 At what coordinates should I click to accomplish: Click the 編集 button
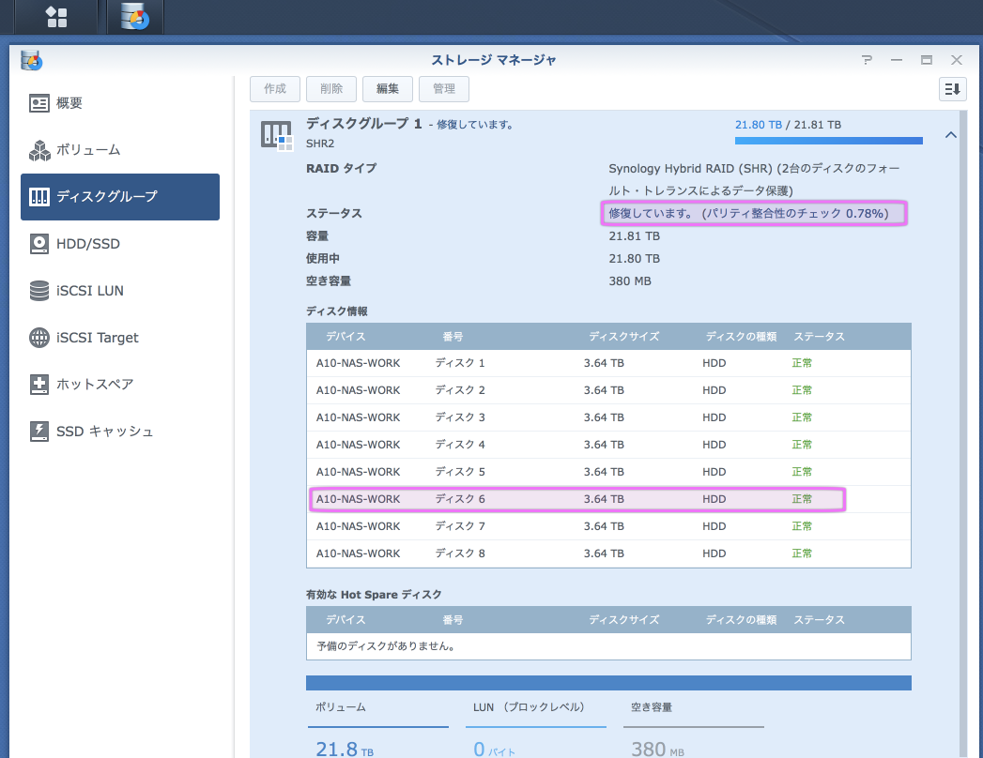[388, 89]
